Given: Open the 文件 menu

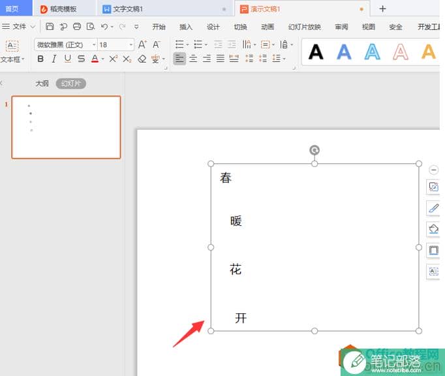Looking at the screenshot, I should 19,27.
